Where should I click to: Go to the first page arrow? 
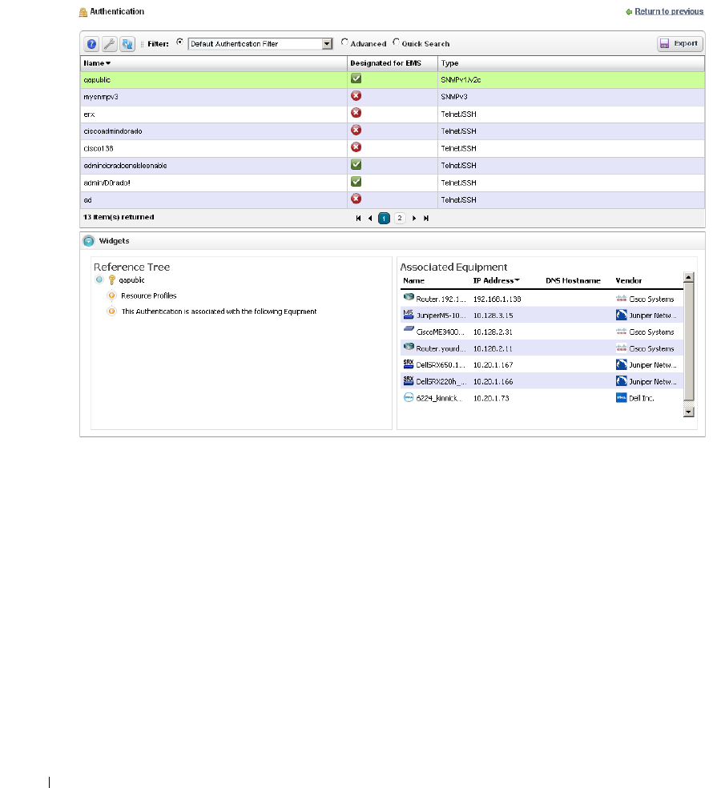(358, 218)
